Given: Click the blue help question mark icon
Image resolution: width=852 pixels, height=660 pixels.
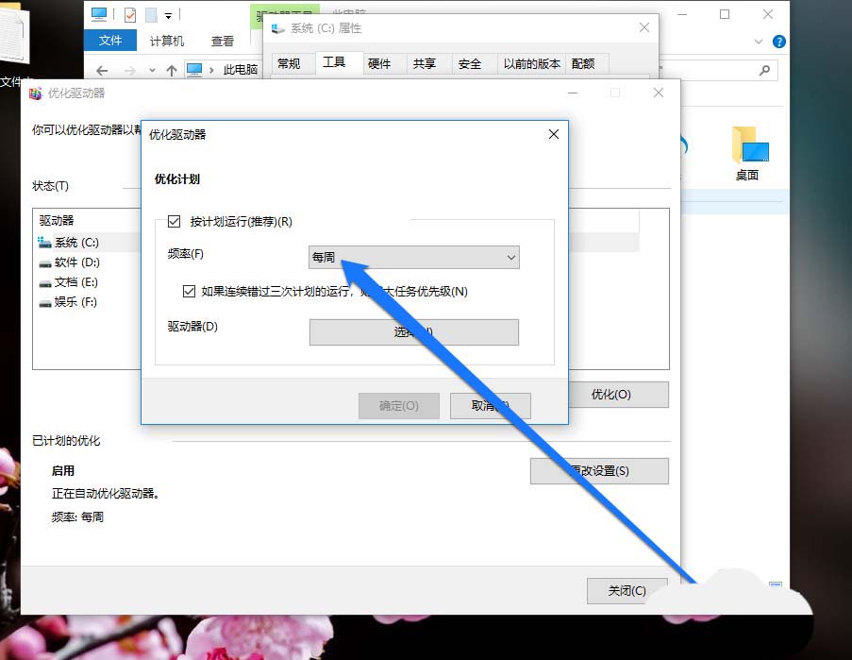Looking at the screenshot, I should (x=779, y=42).
